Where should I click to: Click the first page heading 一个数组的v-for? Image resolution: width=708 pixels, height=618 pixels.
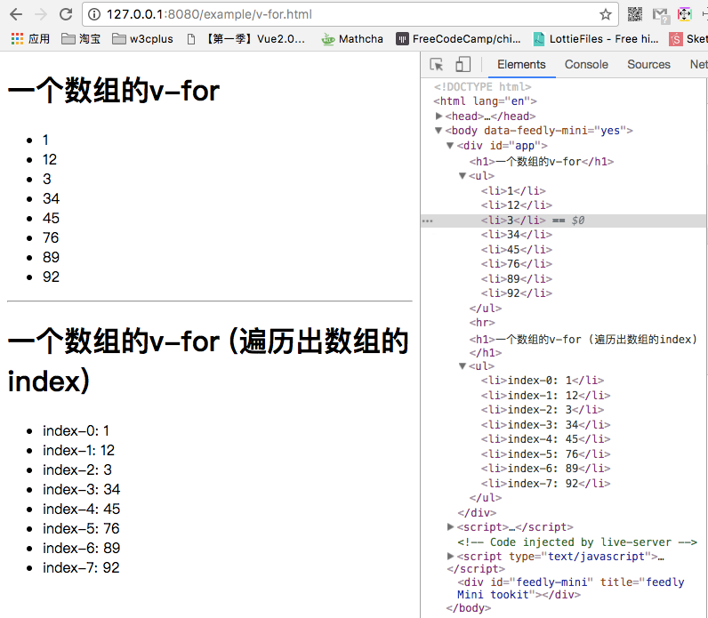[114, 91]
